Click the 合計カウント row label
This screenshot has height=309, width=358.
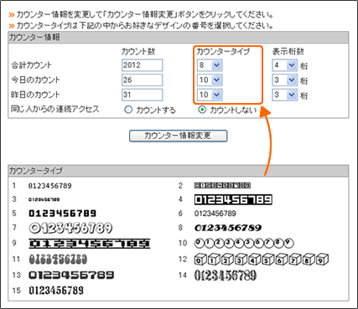(31, 65)
